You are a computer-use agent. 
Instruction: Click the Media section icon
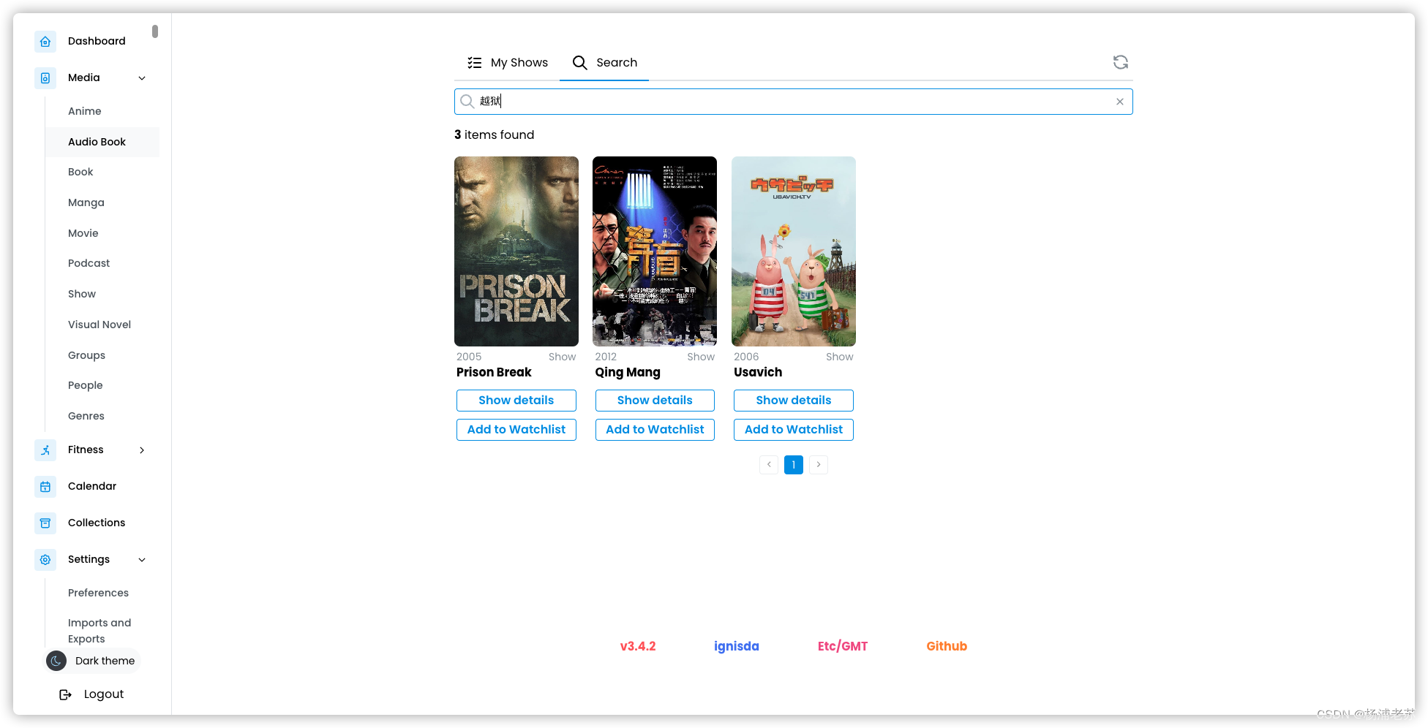point(45,78)
